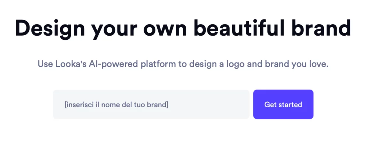Click the word "Use" starting the subtitle

(x=44, y=64)
